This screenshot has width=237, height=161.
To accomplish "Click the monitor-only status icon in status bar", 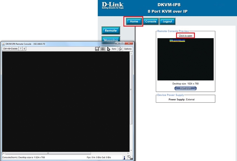I will point(129,157).
